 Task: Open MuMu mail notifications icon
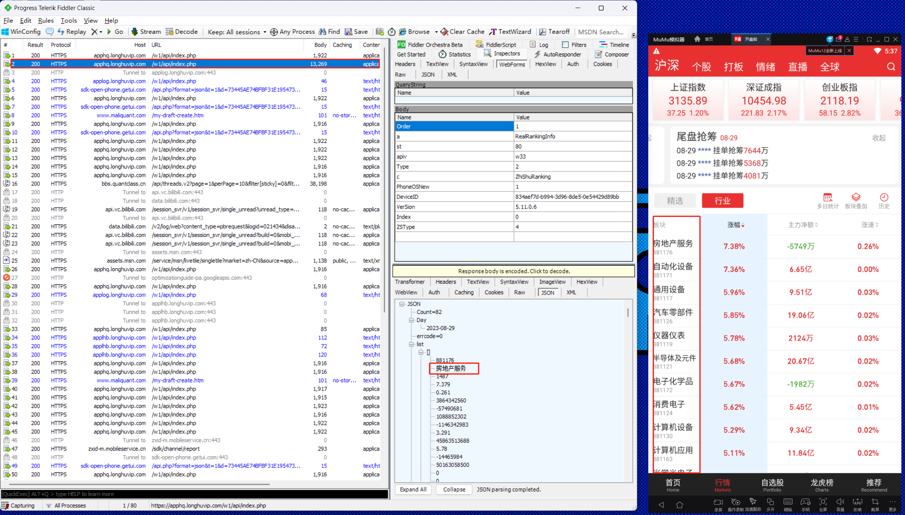click(x=839, y=39)
